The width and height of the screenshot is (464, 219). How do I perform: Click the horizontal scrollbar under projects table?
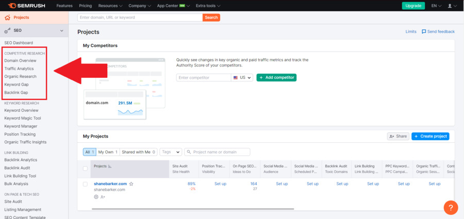coord(193,209)
